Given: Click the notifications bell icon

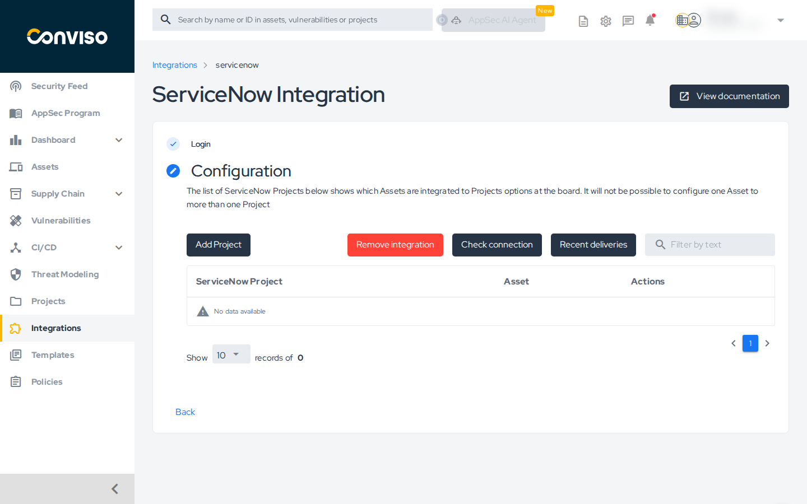Looking at the screenshot, I should pos(650,21).
